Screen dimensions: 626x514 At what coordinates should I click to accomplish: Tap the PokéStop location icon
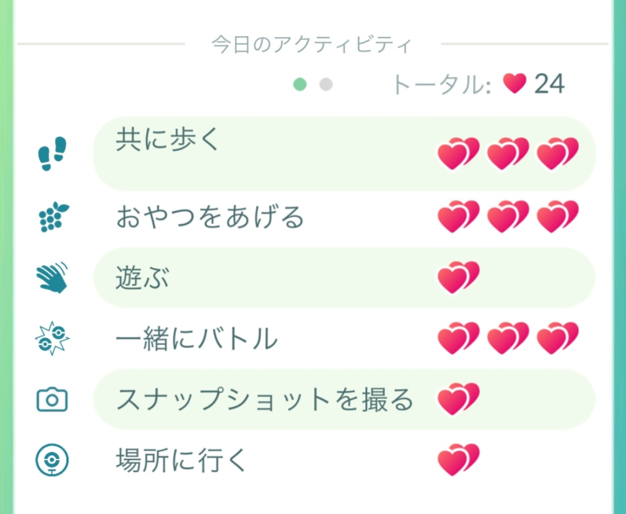click(52, 460)
